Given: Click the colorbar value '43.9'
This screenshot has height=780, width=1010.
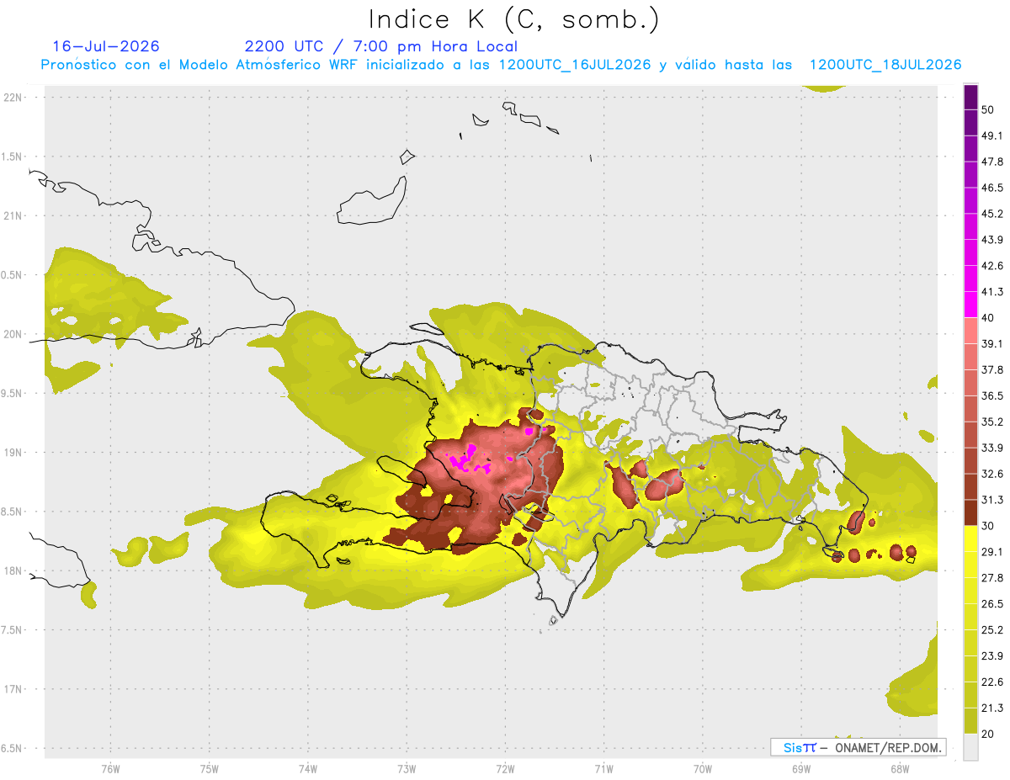Looking at the screenshot, I should point(992,240).
